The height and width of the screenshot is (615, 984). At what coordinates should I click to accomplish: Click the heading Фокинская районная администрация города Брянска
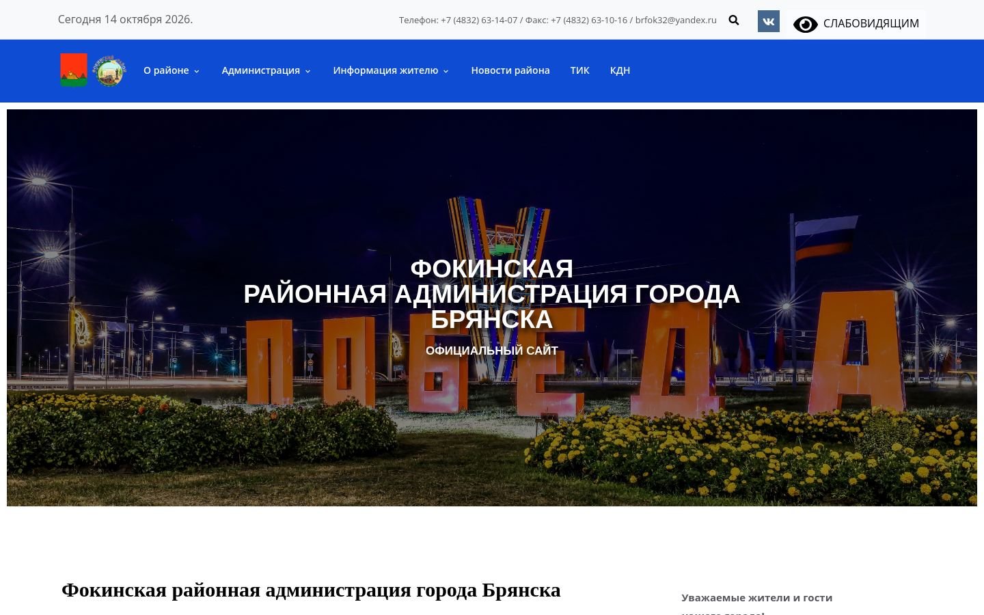click(x=311, y=590)
